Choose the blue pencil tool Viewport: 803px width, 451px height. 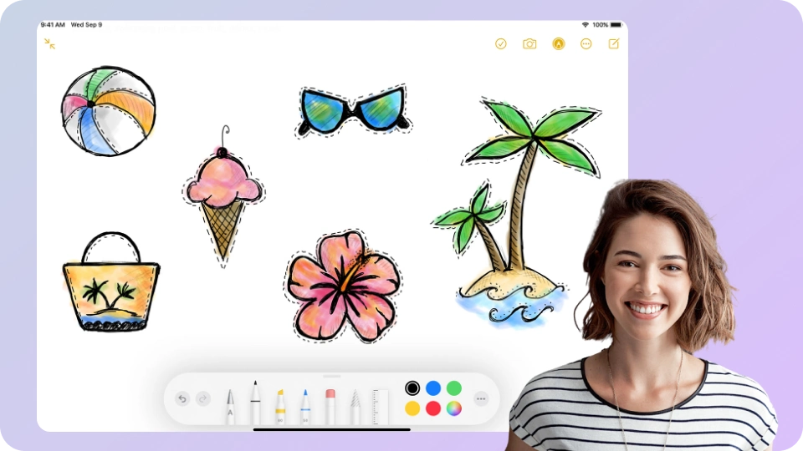coord(304,407)
